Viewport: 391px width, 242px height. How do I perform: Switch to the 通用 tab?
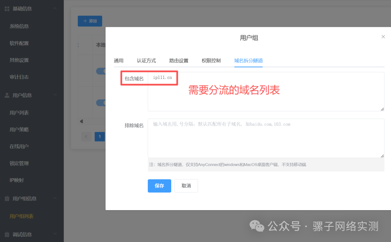coord(118,60)
